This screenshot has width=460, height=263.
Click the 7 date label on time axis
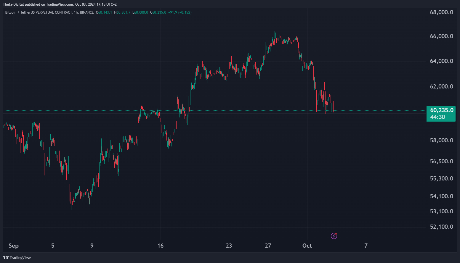(x=366, y=246)
